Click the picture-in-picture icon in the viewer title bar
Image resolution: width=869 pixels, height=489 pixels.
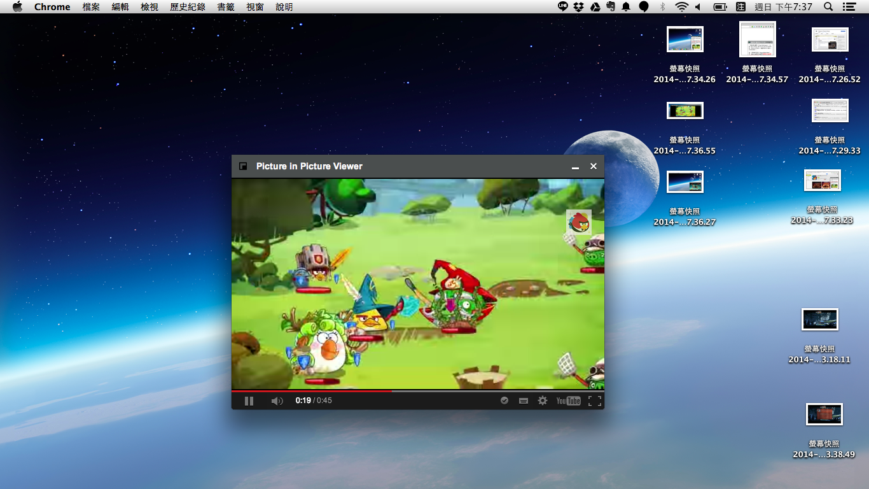(x=243, y=166)
